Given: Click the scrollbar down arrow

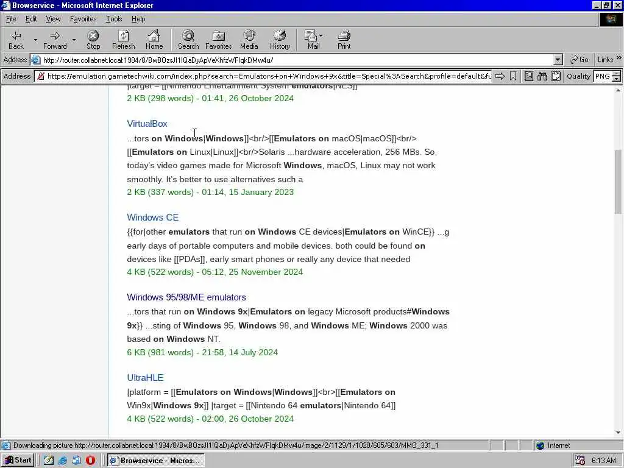Looking at the screenshot, I should click(x=618, y=433).
